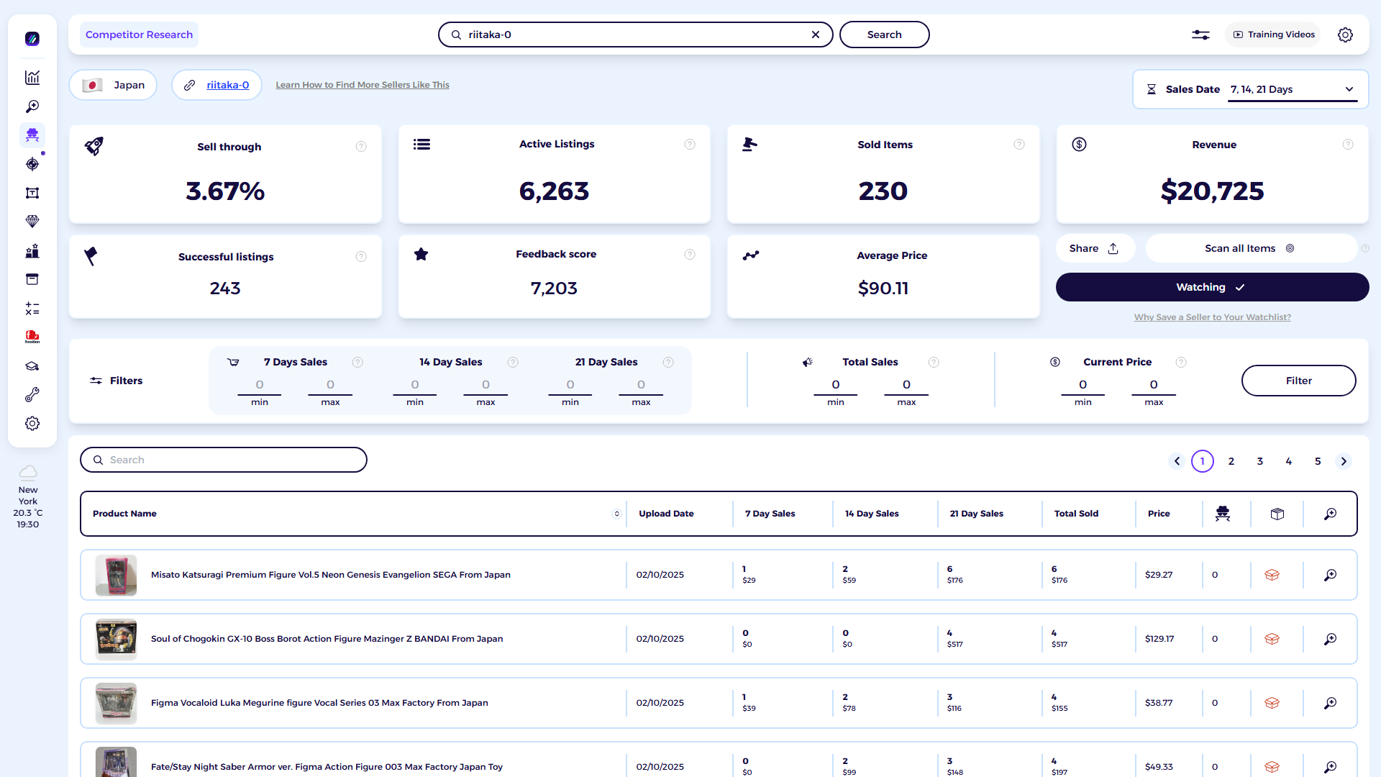Click the Japan country selector
The height and width of the screenshot is (777, 1381).
pyautogui.click(x=113, y=85)
